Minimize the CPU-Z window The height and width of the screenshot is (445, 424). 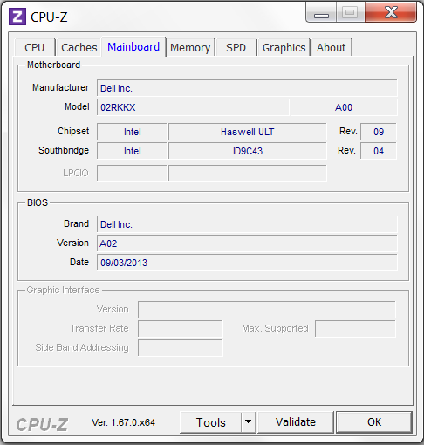321,12
